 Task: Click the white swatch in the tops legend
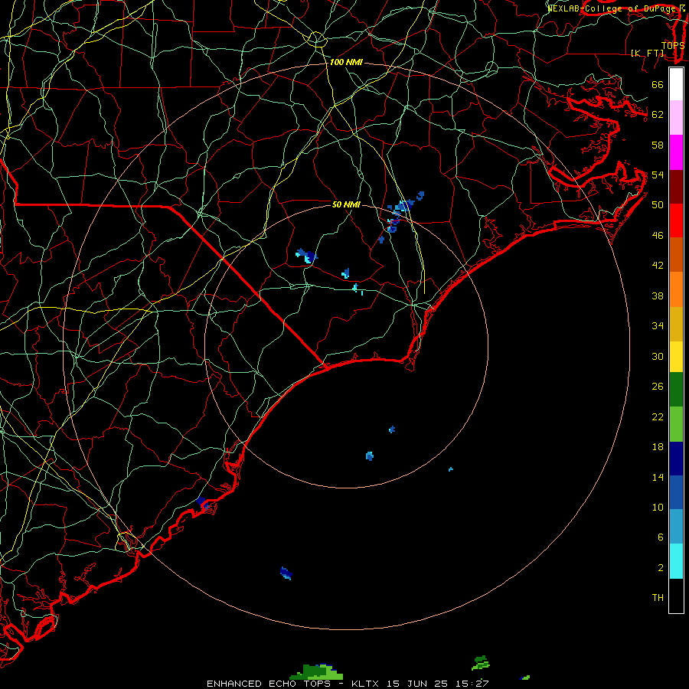[676, 84]
